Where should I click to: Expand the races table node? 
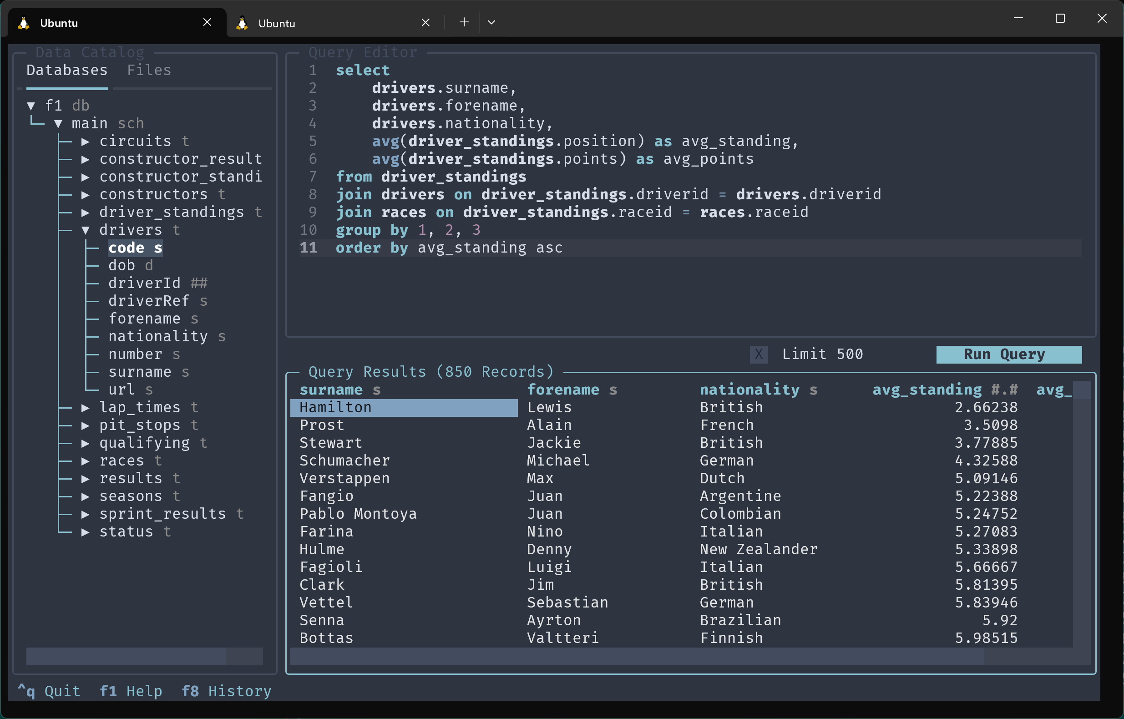point(88,460)
